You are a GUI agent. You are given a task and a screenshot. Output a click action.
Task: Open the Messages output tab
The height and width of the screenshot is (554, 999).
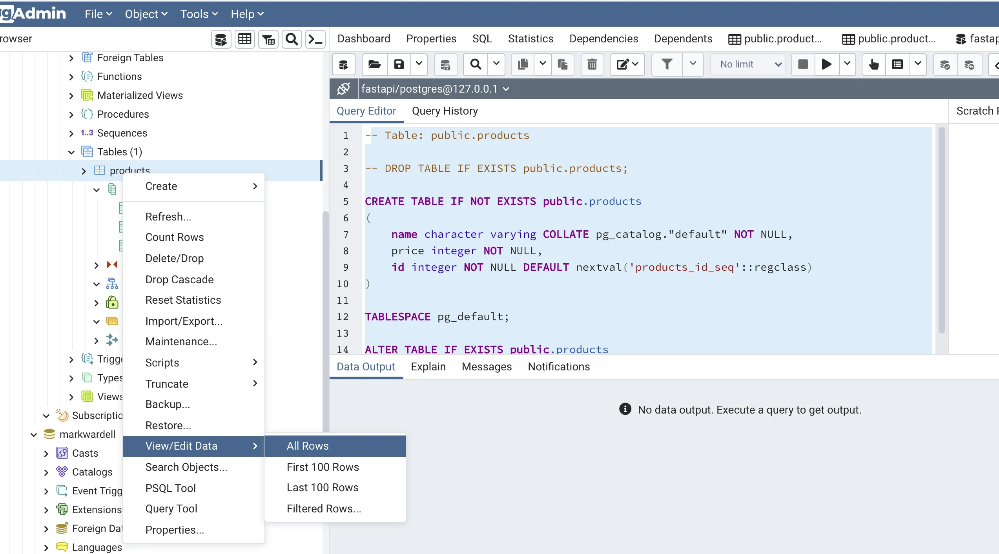click(487, 366)
